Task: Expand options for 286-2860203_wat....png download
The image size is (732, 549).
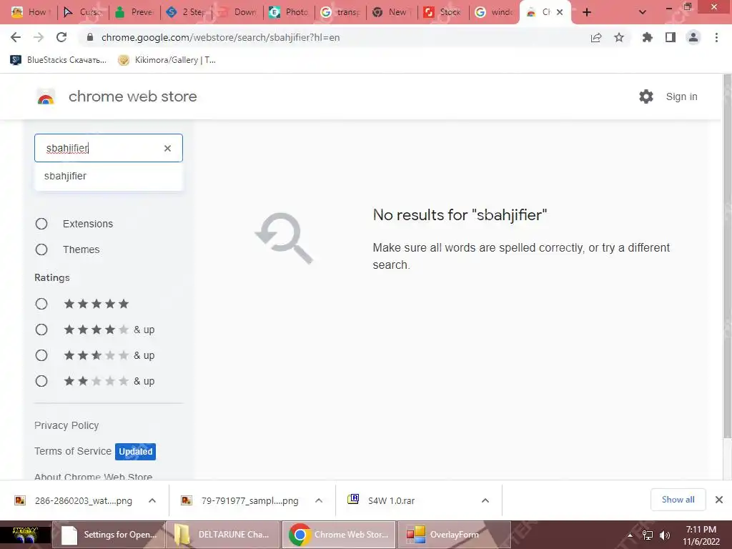Action: tap(152, 500)
